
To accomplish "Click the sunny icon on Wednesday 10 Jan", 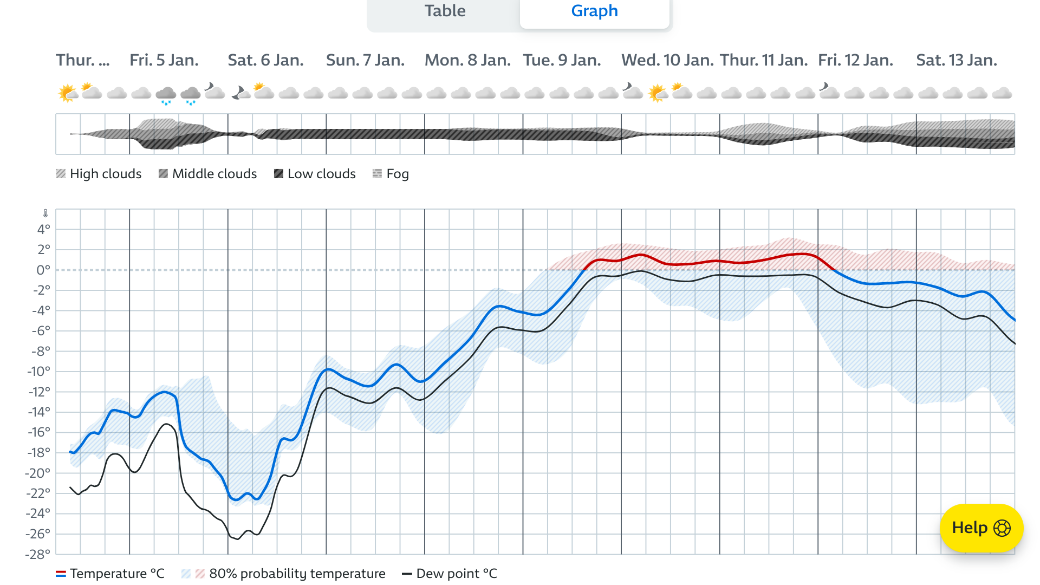I will (657, 93).
